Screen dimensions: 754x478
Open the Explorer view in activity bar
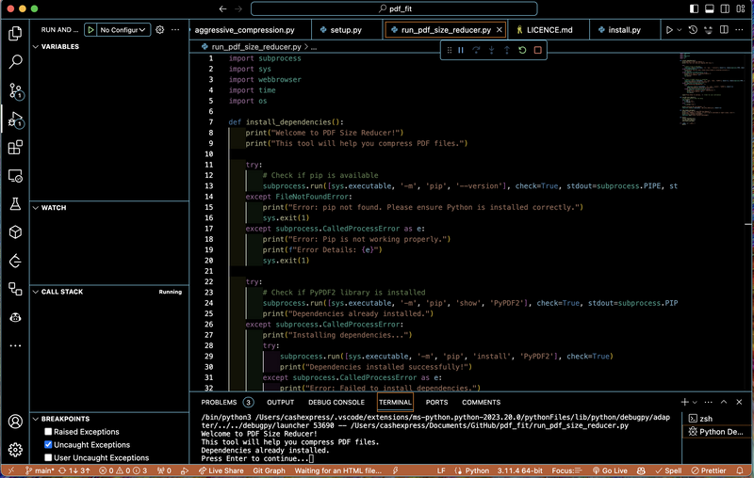point(15,33)
